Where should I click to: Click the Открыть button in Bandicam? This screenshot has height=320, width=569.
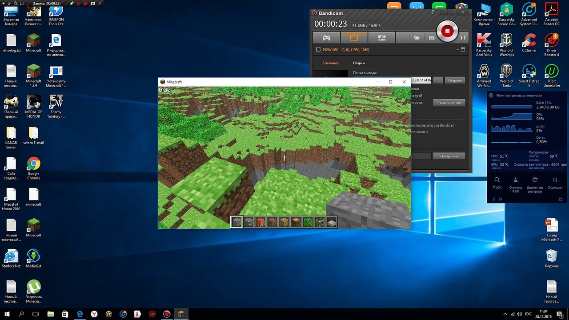click(x=455, y=80)
